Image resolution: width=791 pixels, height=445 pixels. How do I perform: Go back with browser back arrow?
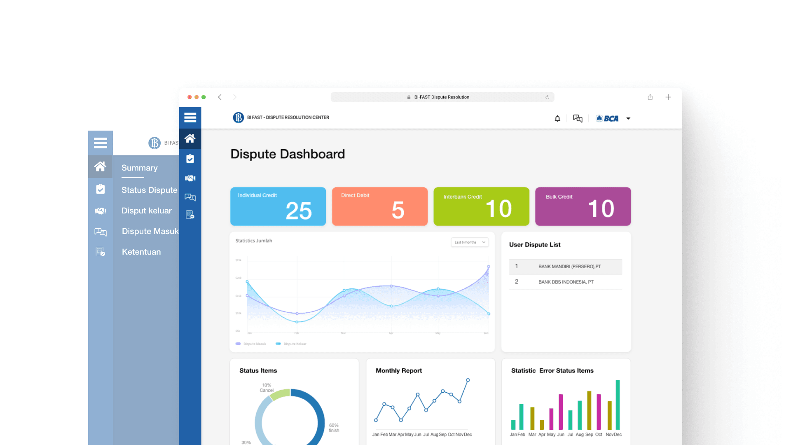(220, 97)
